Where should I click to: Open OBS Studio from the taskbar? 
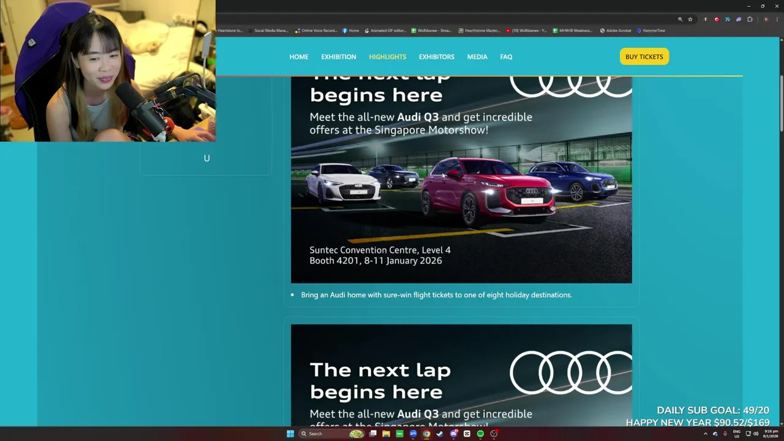(494, 434)
